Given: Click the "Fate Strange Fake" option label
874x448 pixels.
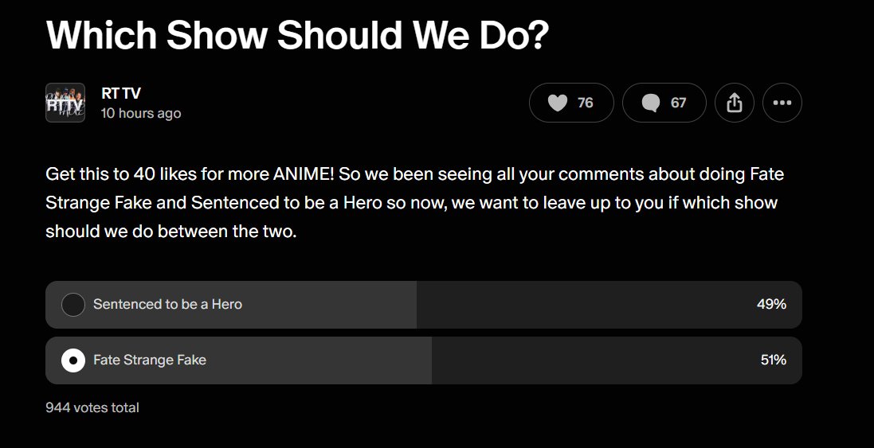Looking at the screenshot, I should [x=150, y=360].
